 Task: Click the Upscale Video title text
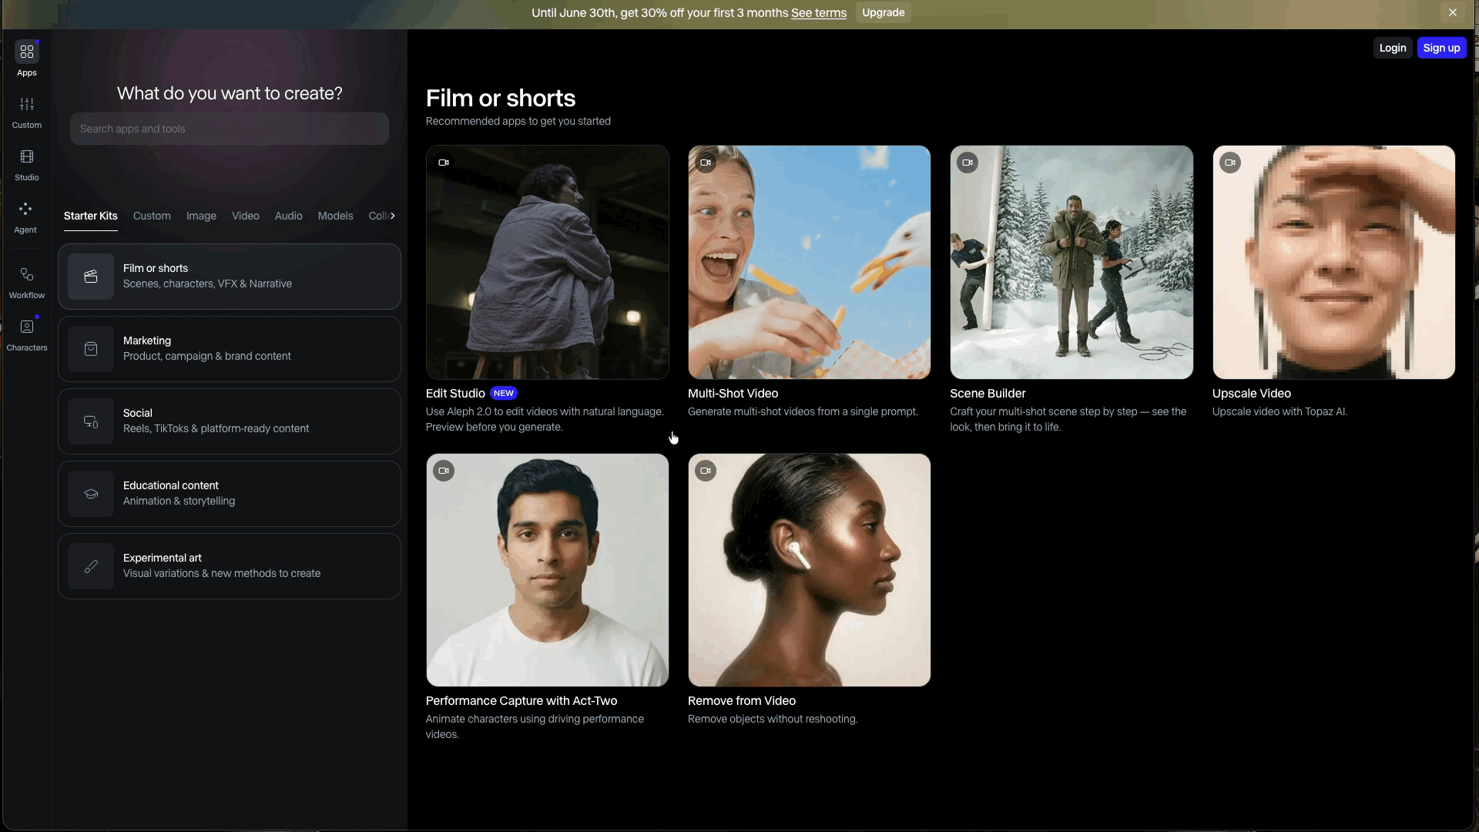tap(1252, 394)
